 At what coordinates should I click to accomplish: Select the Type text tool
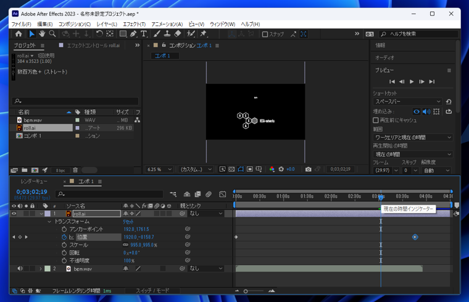click(144, 34)
